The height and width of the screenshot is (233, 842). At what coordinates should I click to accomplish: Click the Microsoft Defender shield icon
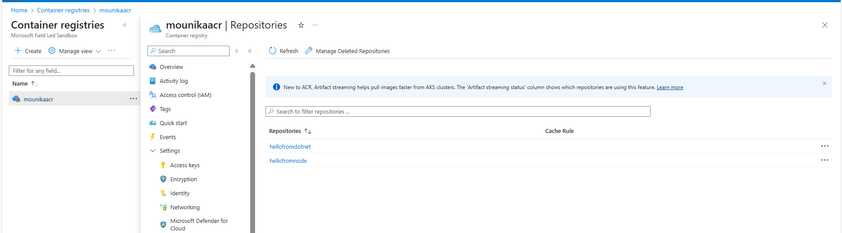click(163, 225)
